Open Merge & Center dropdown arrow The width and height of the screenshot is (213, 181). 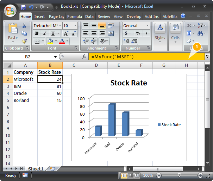tap(116, 33)
